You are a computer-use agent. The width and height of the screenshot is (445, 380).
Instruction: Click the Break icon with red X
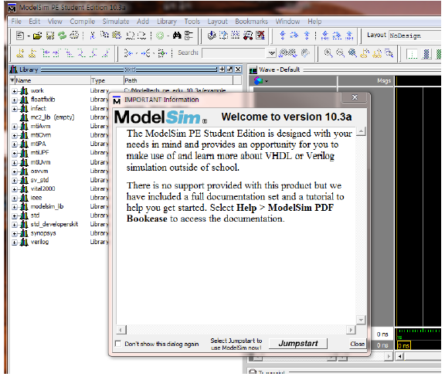pyautogui.click(x=260, y=36)
